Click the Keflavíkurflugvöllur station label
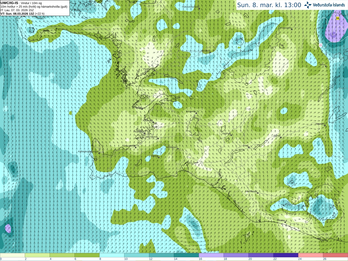This screenshot has height=261, width=348. pos(88,151)
